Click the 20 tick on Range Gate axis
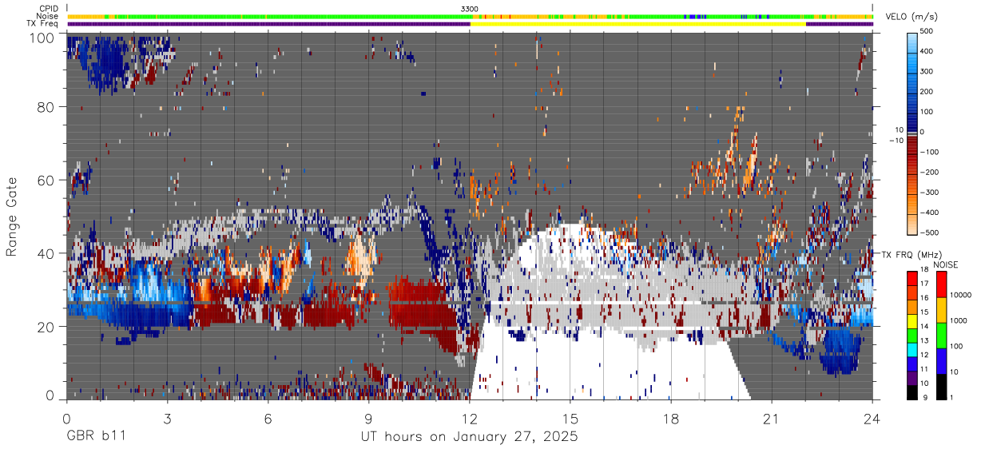The width and height of the screenshot is (981, 453). [x=46, y=328]
